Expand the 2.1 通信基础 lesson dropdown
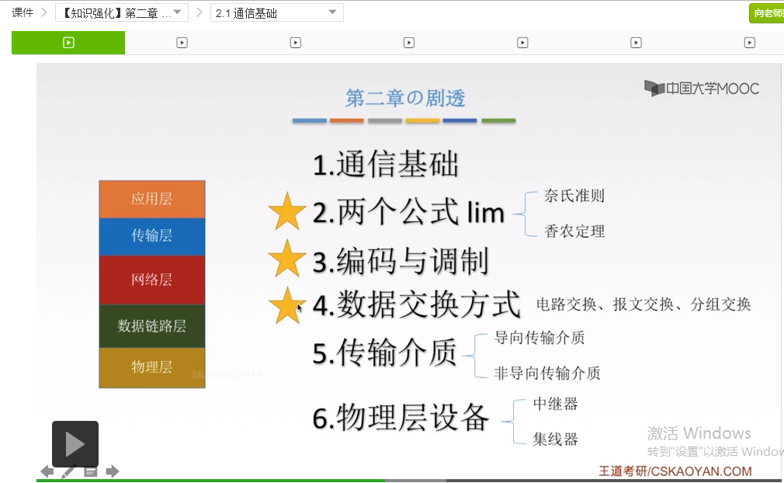784x483 pixels. tap(277, 13)
